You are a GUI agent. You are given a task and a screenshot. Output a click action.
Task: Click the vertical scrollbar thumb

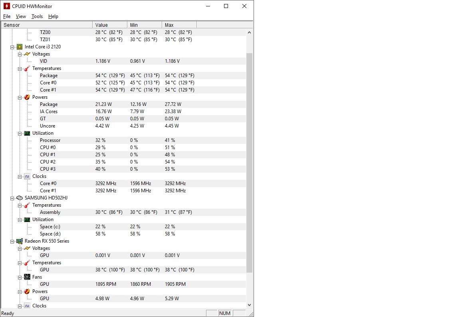(249, 163)
